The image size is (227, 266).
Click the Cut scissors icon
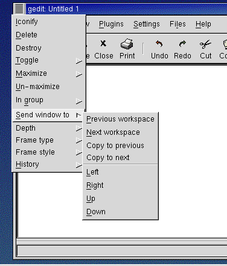point(205,44)
